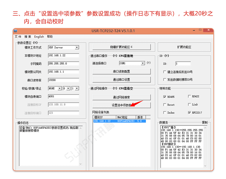Click 复制 to copy the data stream
Screen dimensions: 226x179
[x=205, y=122]
